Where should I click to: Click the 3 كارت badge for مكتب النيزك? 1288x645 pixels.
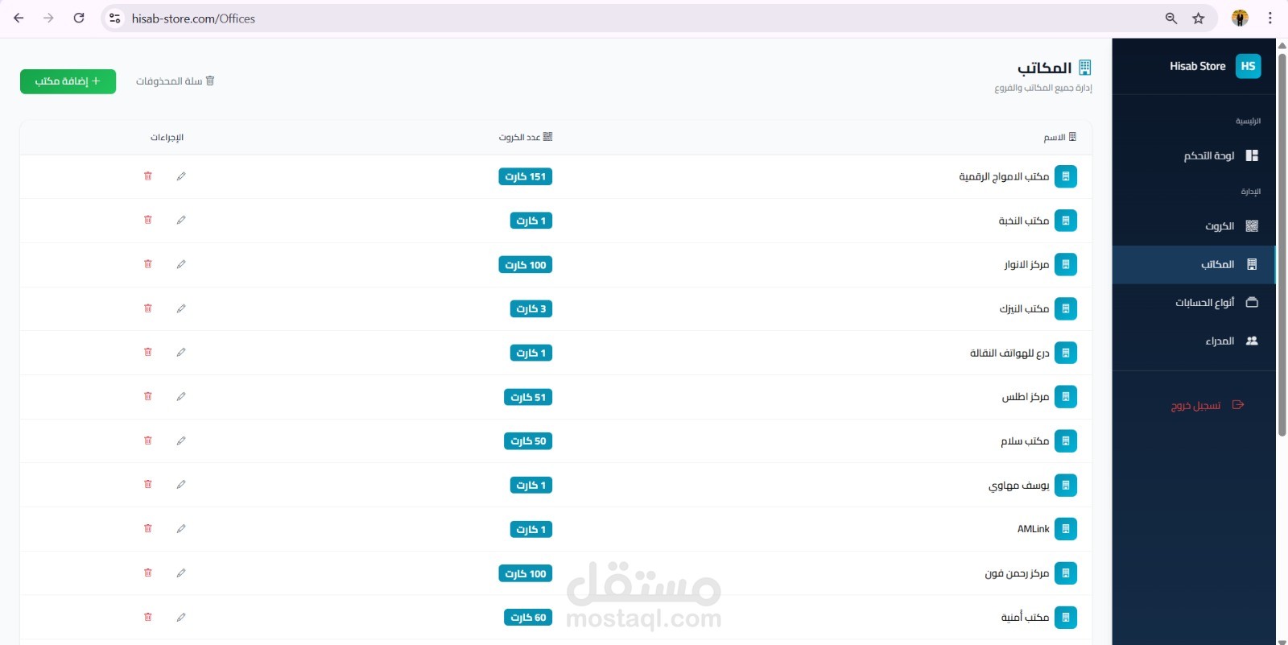pyautogui.click(x=531, y=308)
